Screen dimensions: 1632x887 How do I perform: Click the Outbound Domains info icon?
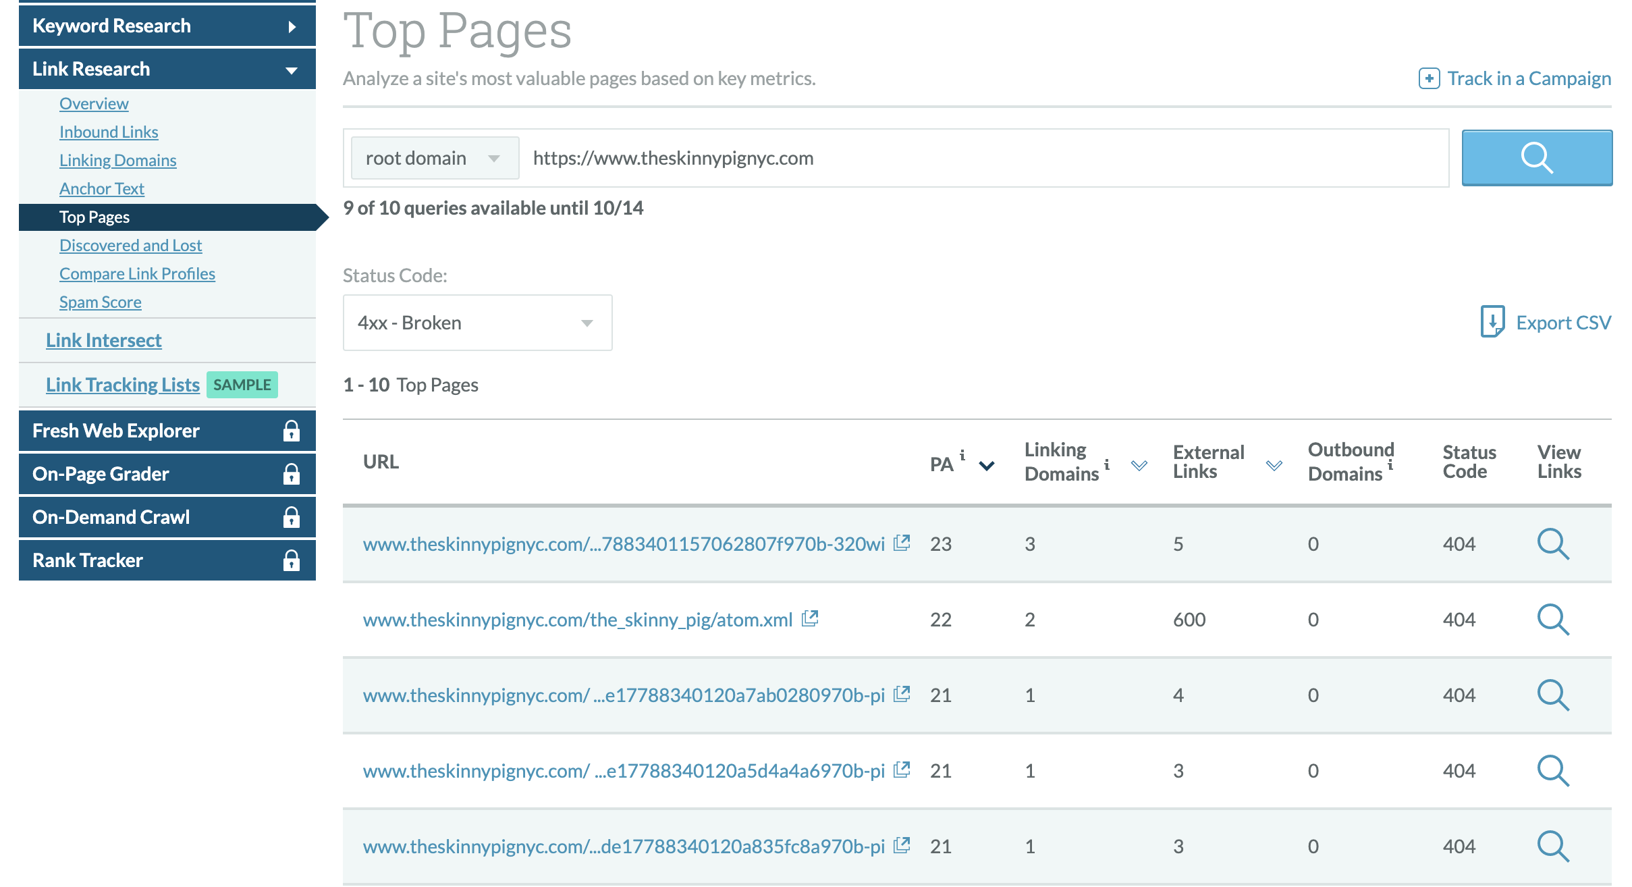(1390, 464)
